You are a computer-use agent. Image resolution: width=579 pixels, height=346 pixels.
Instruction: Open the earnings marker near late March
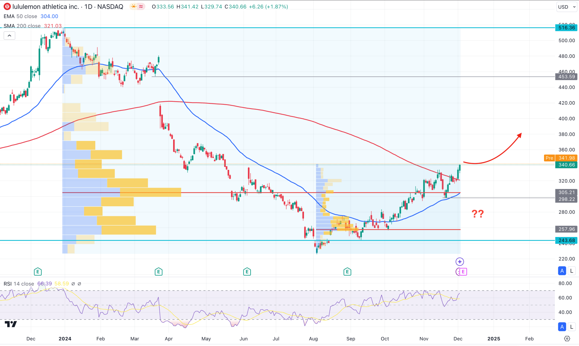[159, 272]
